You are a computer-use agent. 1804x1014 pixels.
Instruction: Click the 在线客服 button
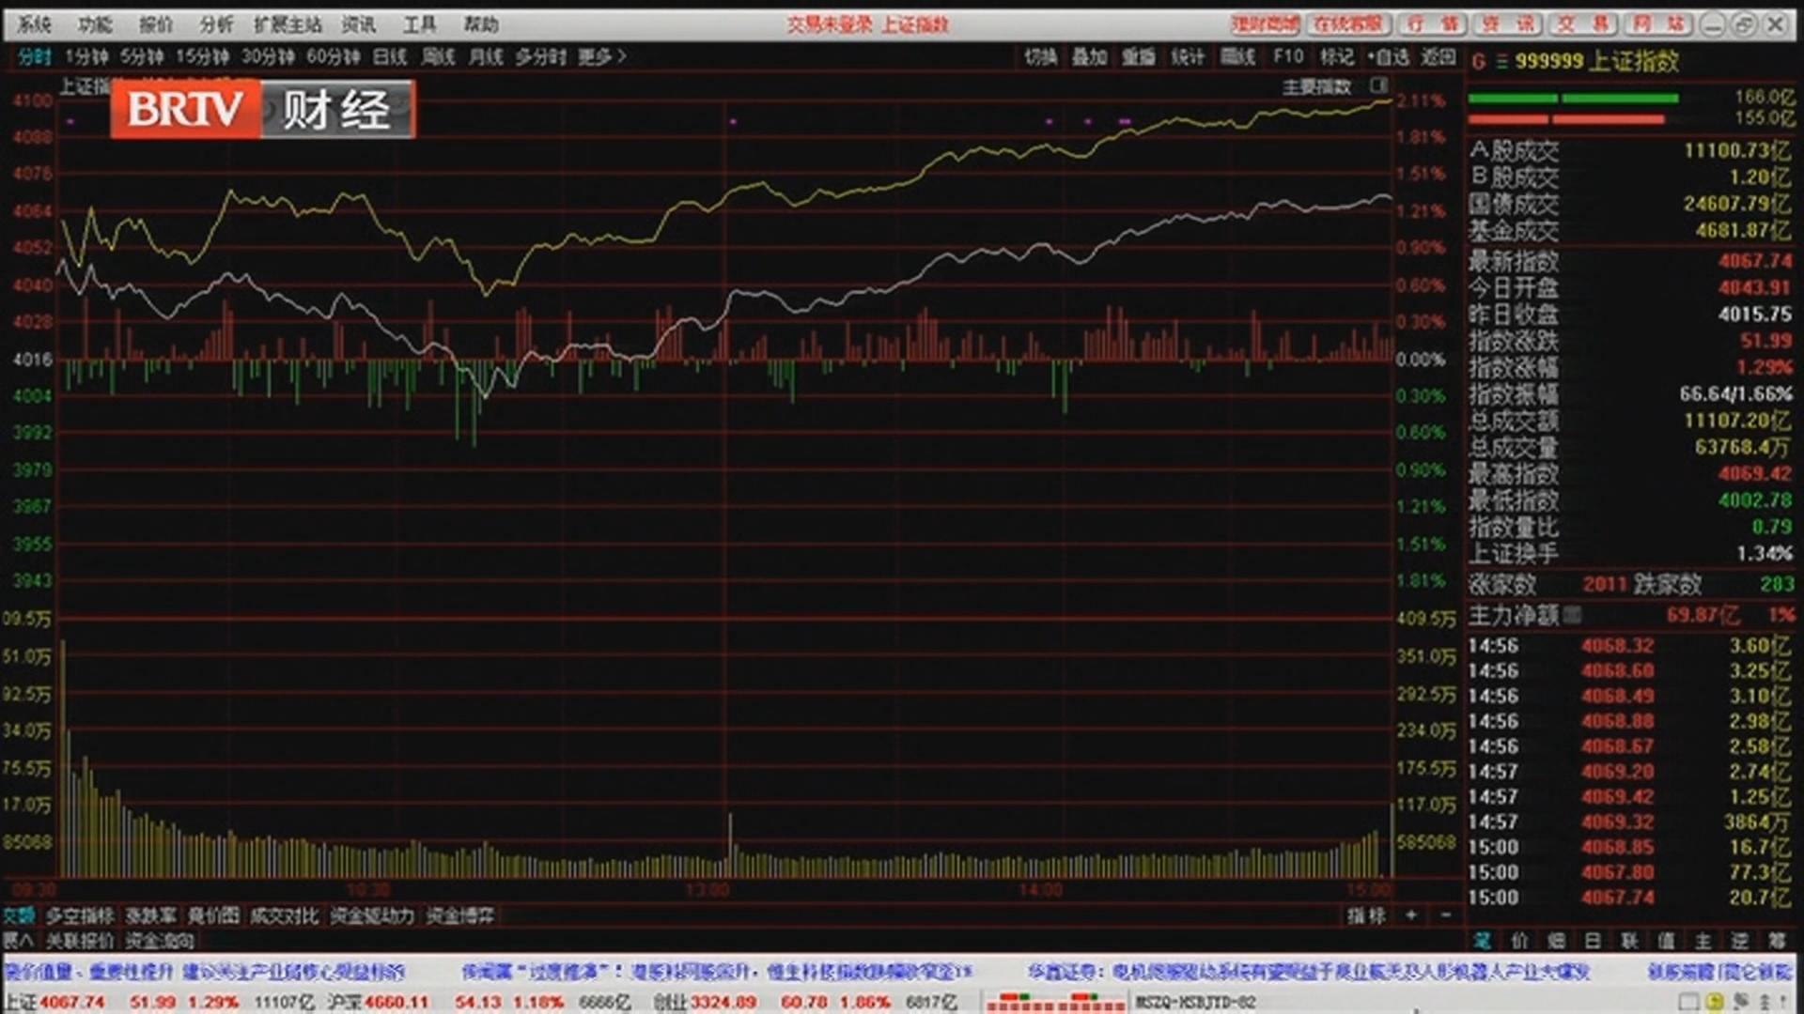[1347, 24]
